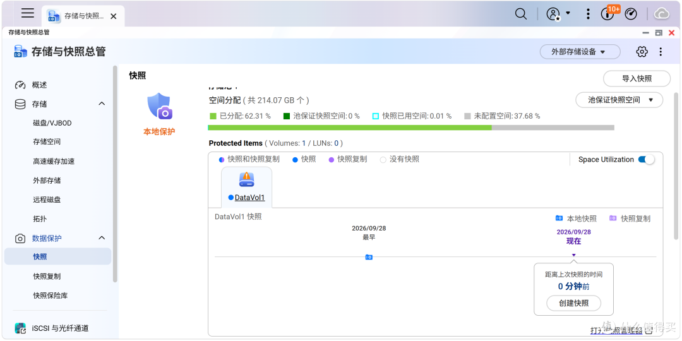Click the cloud status icon
Screen dimensions: 682x341
tap(662, 14)
